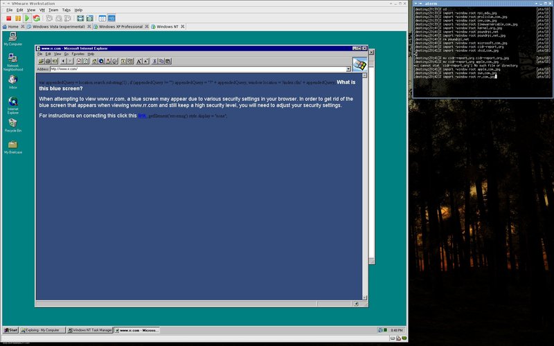The width and height of the screenshot is (554, 346).
Task: Go to Home page in IE toolbar
Action: pos(94,61)
